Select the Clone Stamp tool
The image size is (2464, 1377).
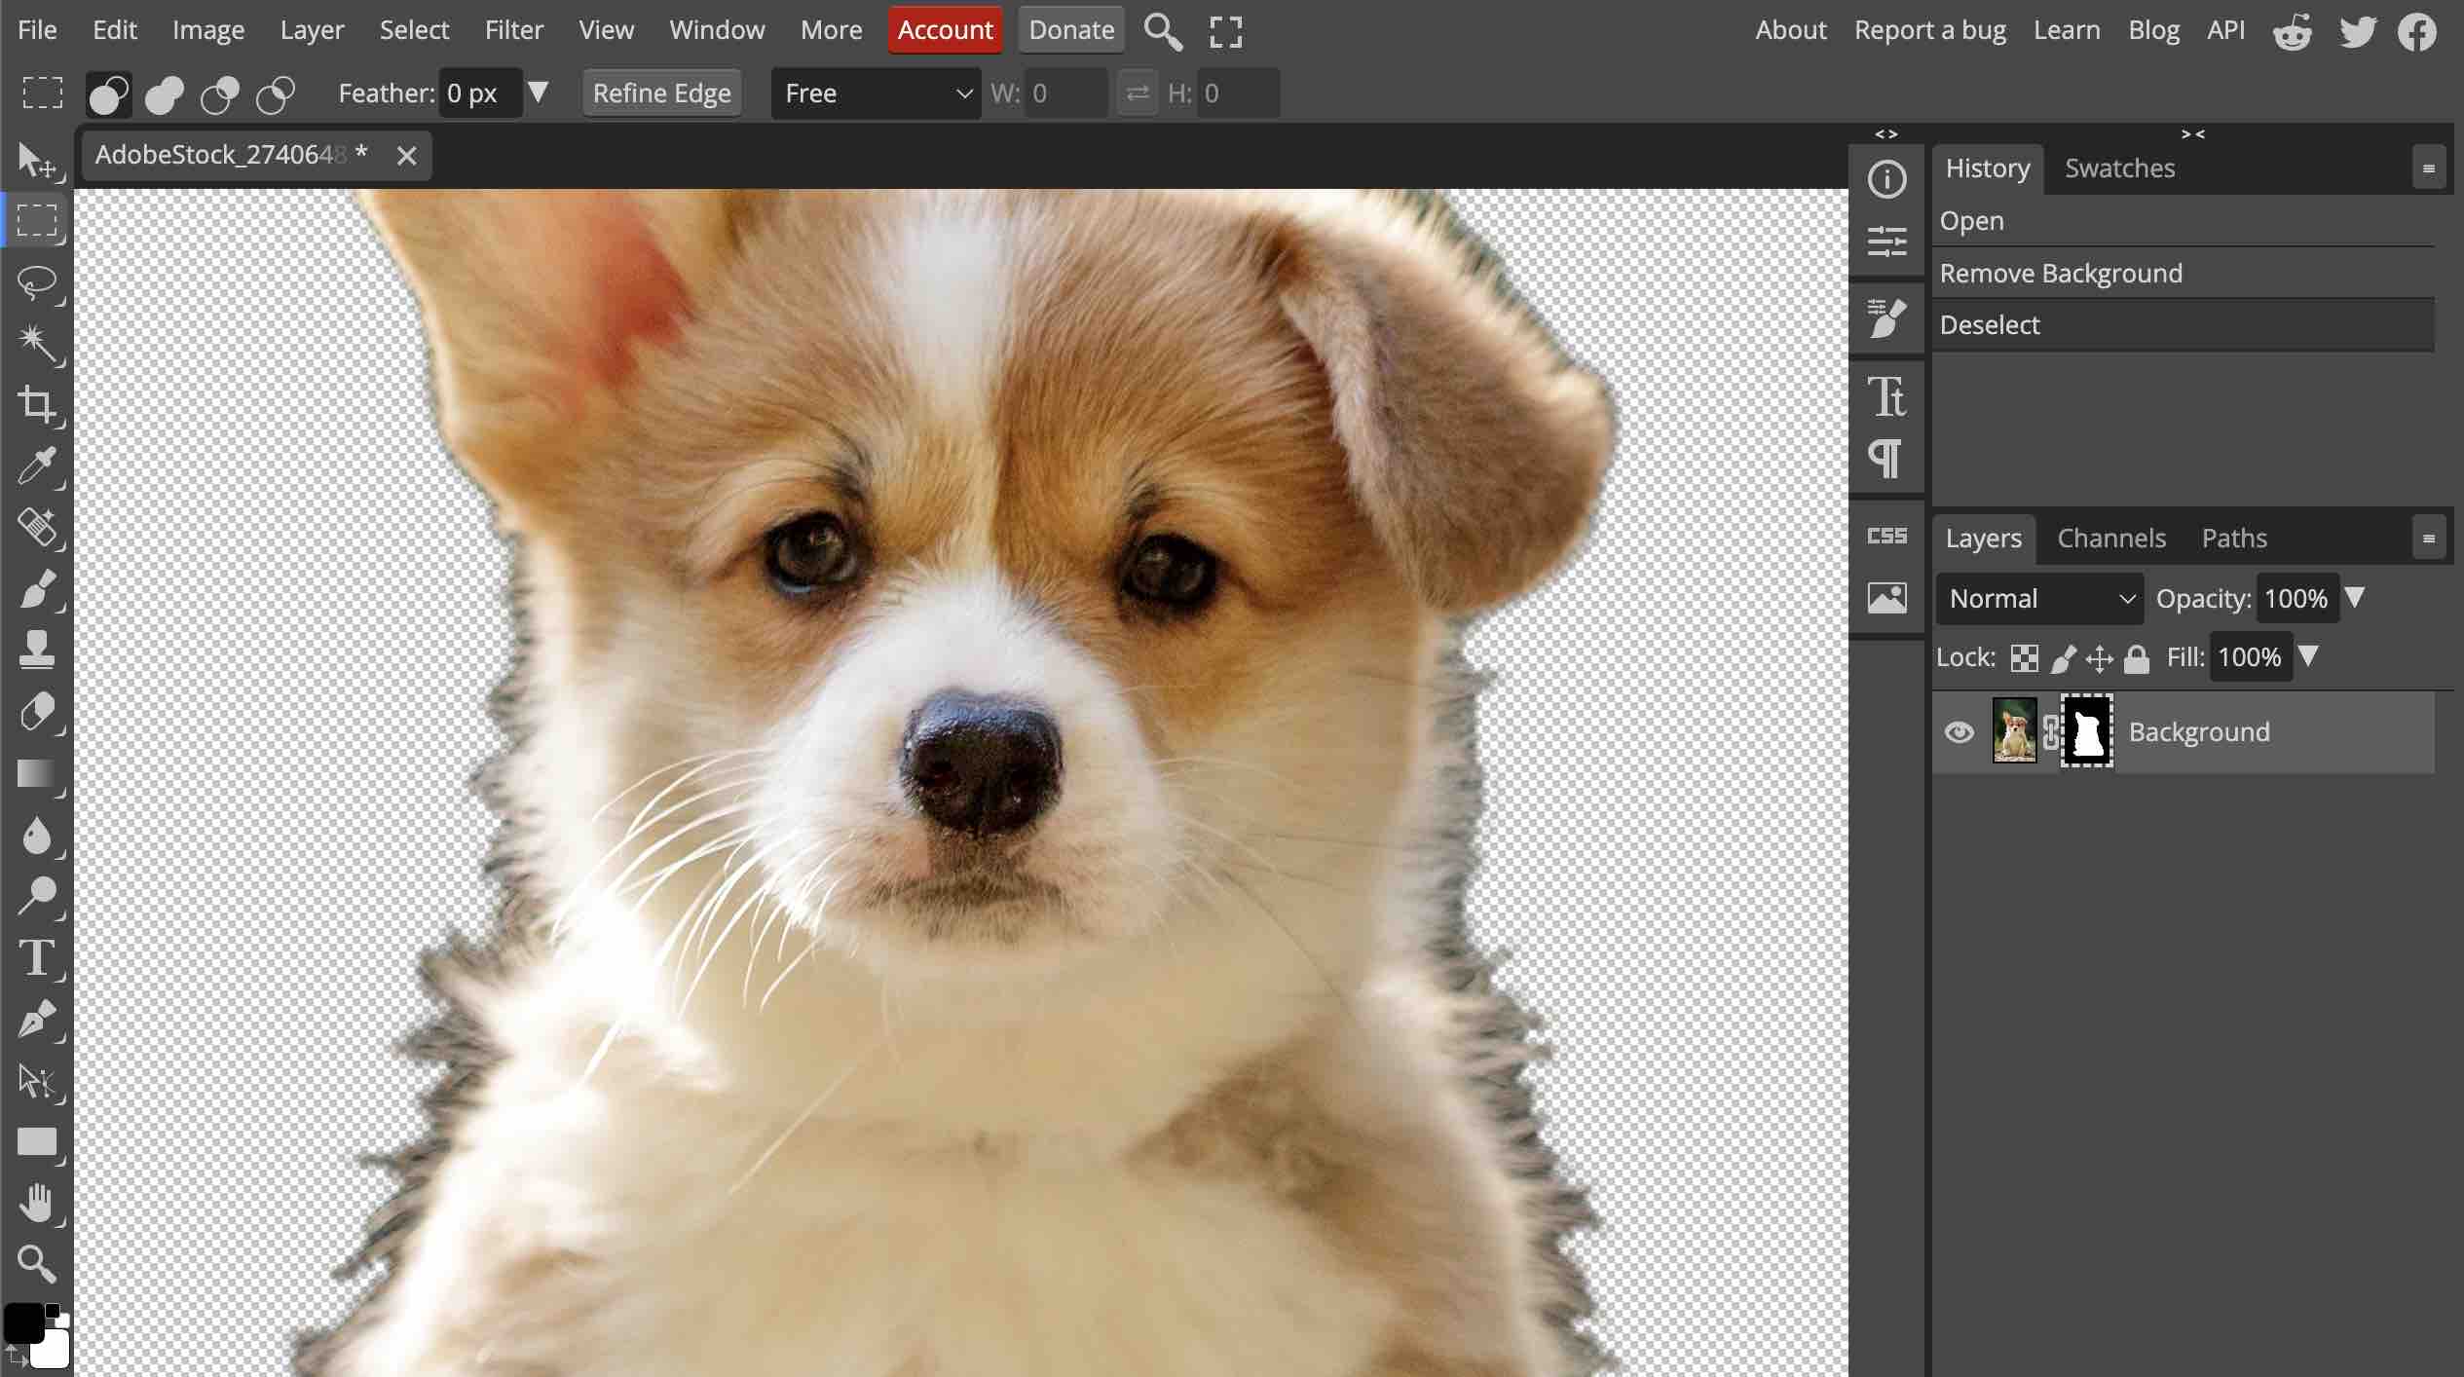37,650
